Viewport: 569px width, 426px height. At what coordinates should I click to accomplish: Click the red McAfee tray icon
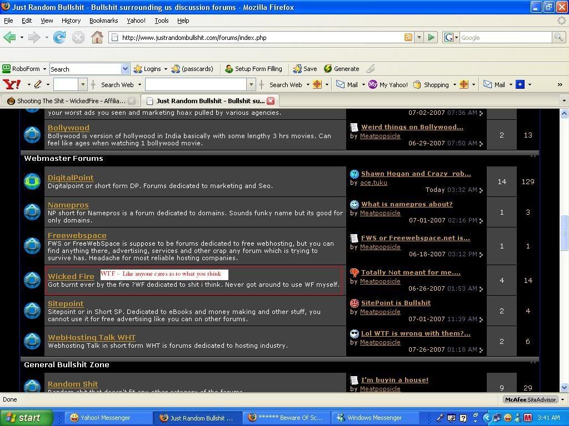pyautogui.click(x=528, y=418)
